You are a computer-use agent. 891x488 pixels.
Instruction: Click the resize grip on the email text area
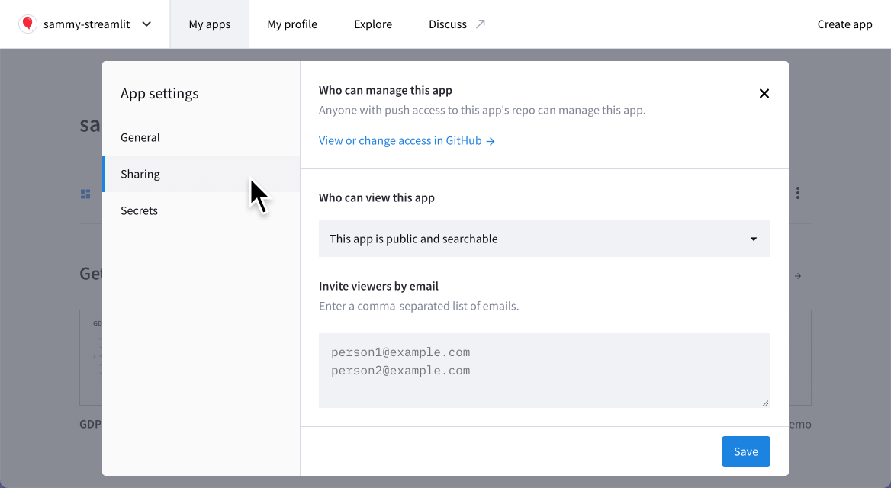[765, 403]
